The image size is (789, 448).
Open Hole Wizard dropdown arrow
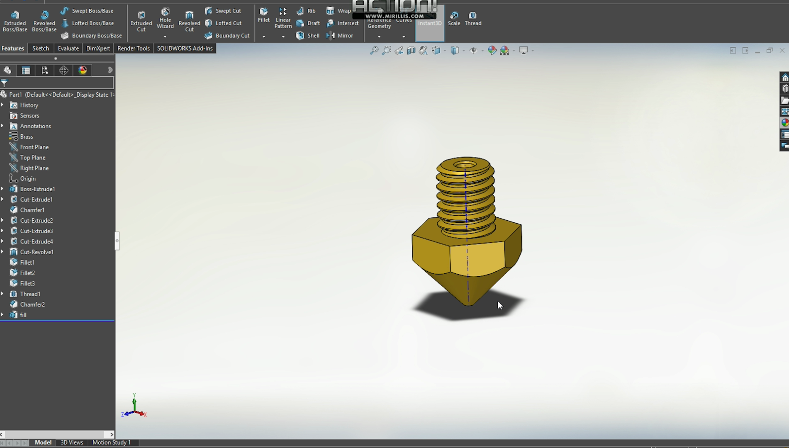point(165,37)
